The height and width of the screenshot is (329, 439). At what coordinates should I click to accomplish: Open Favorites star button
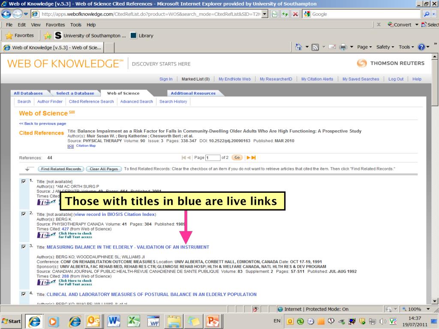pyautogui.click(x=20, y=36)
